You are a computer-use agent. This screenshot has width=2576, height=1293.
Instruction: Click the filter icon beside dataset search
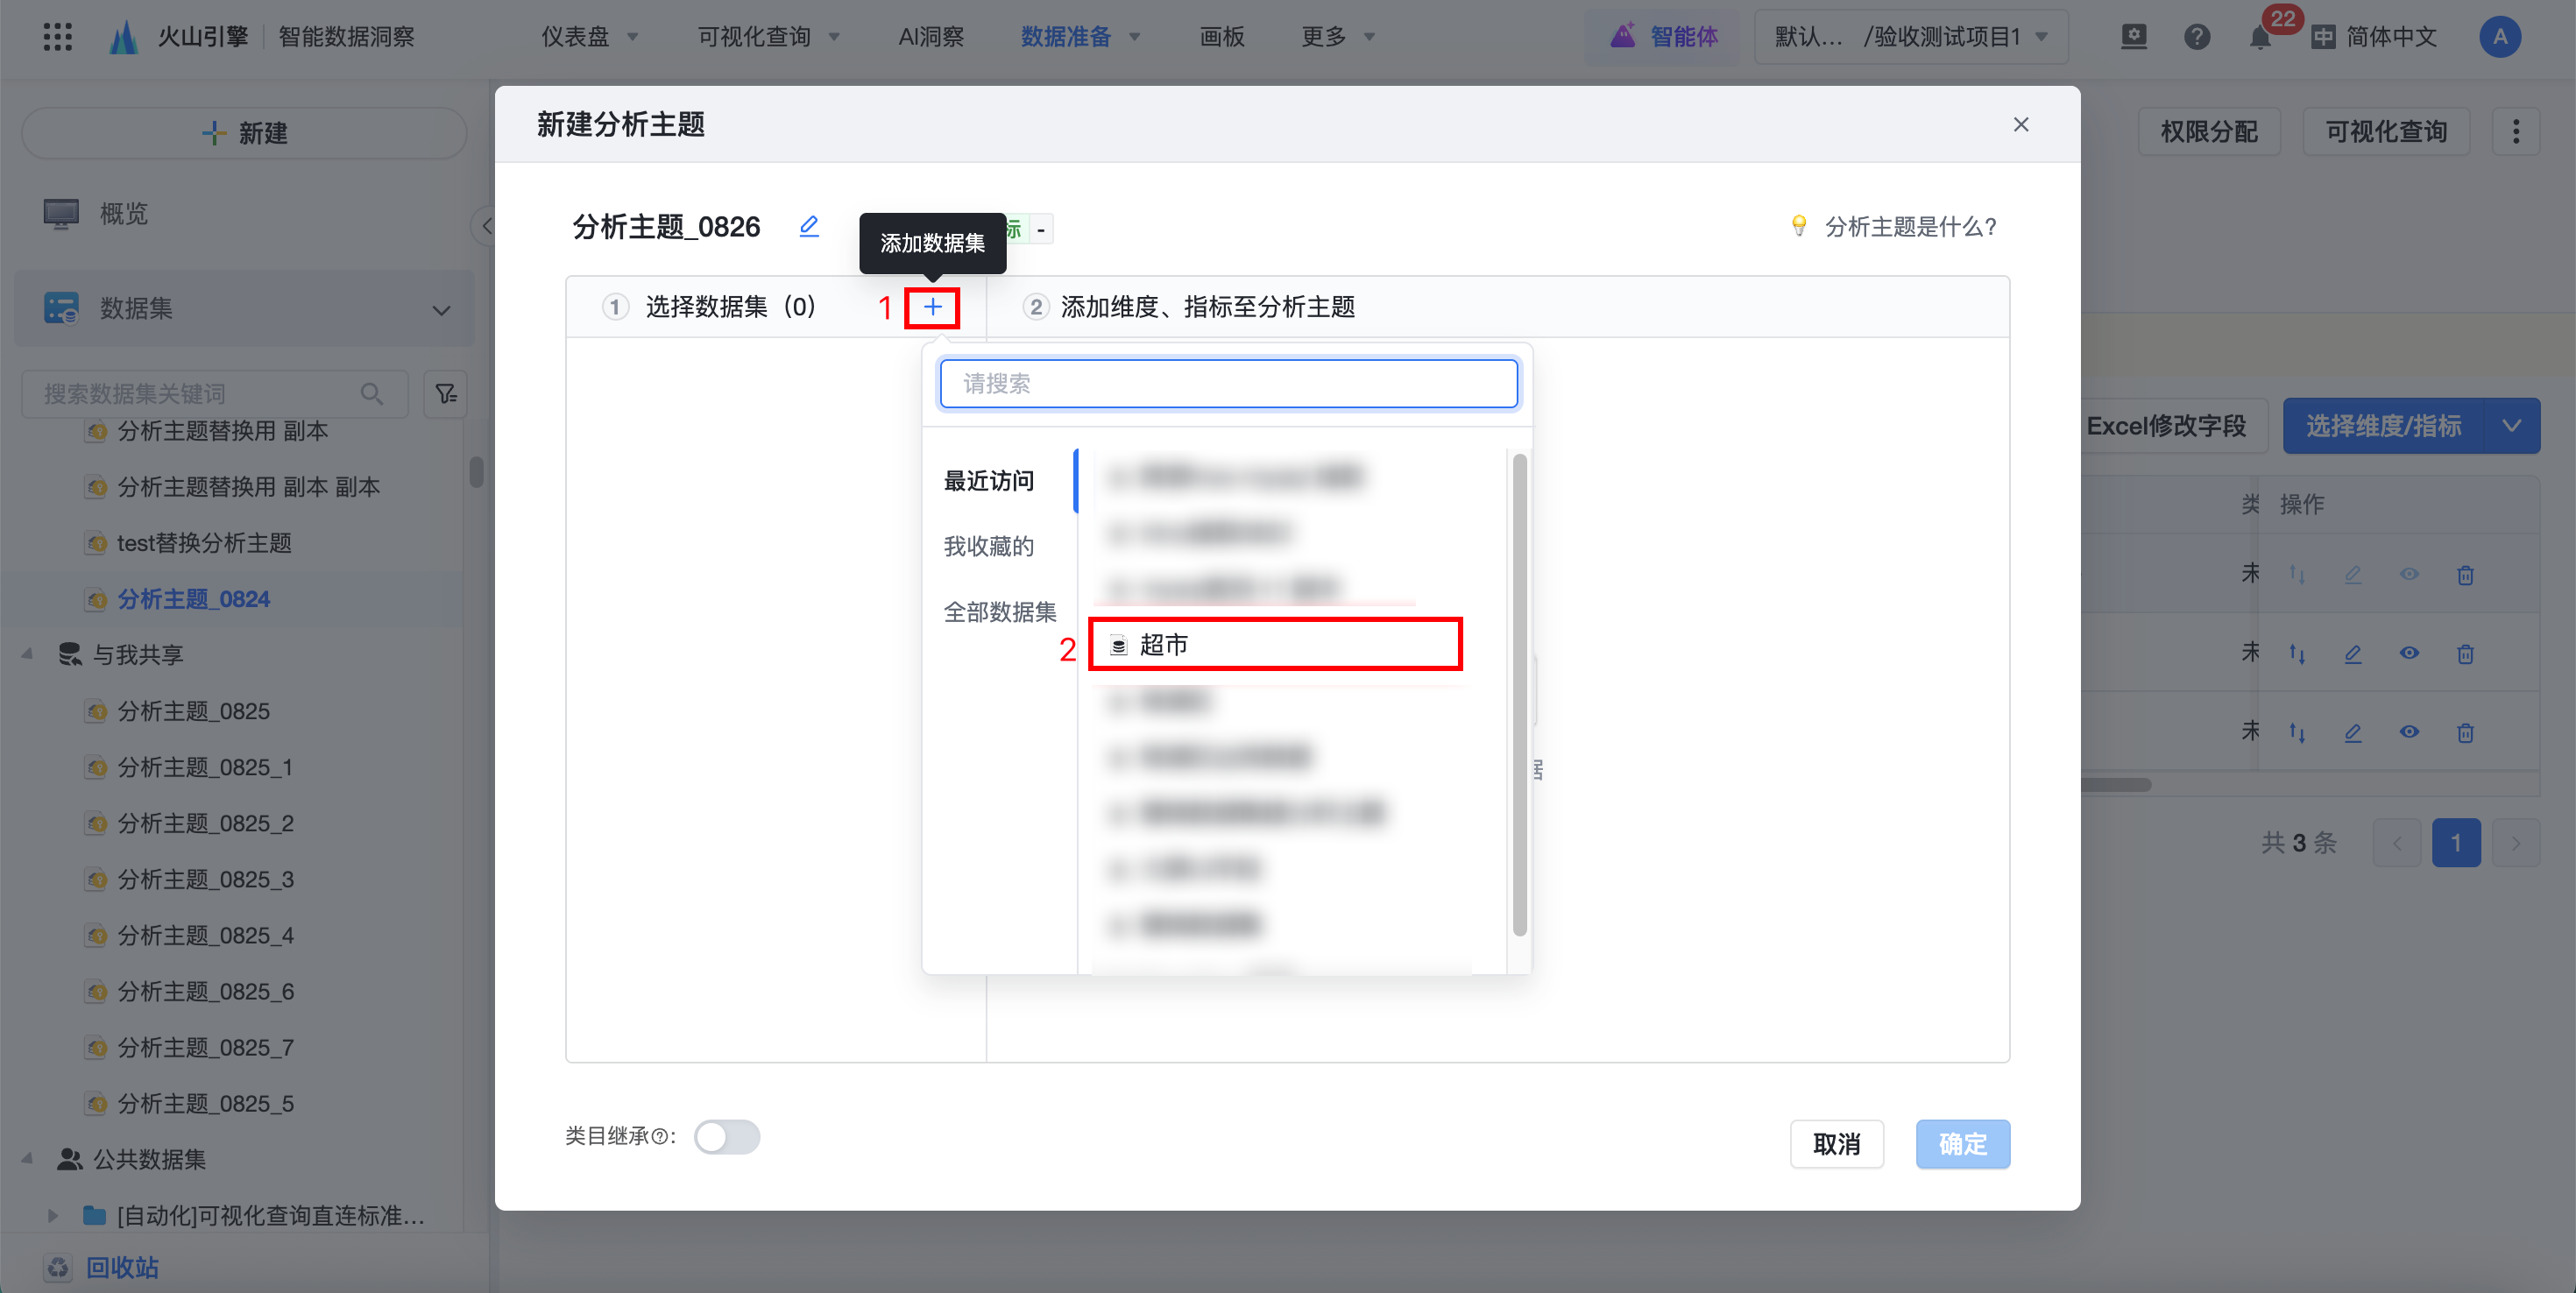point(446,394)
